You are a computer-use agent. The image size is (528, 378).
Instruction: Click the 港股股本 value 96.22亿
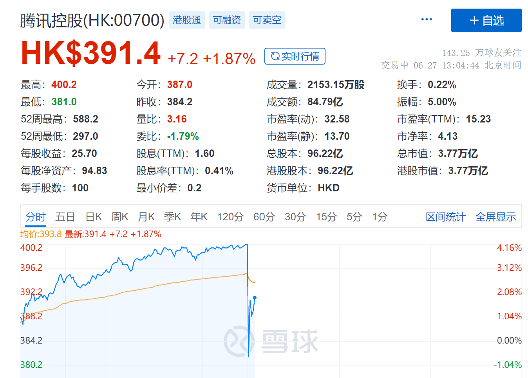[x=335, y=171]
